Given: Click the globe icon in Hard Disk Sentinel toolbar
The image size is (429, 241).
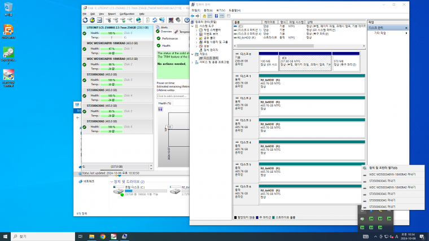Looking at the screenshot, I should [139, 20].
